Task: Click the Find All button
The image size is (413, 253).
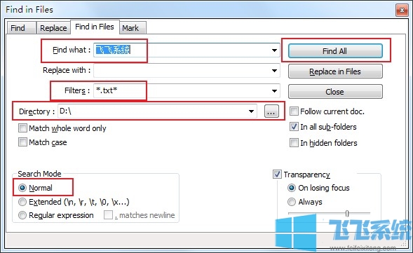Action: click(x=335, y=51)
